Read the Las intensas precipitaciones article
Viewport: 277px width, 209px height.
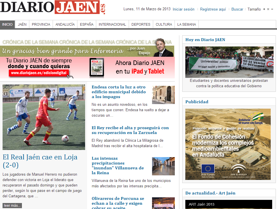tap(118, 165)
